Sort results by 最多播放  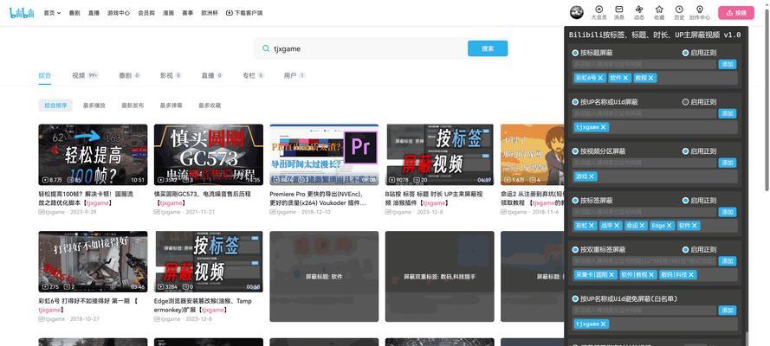pos(94,106)
